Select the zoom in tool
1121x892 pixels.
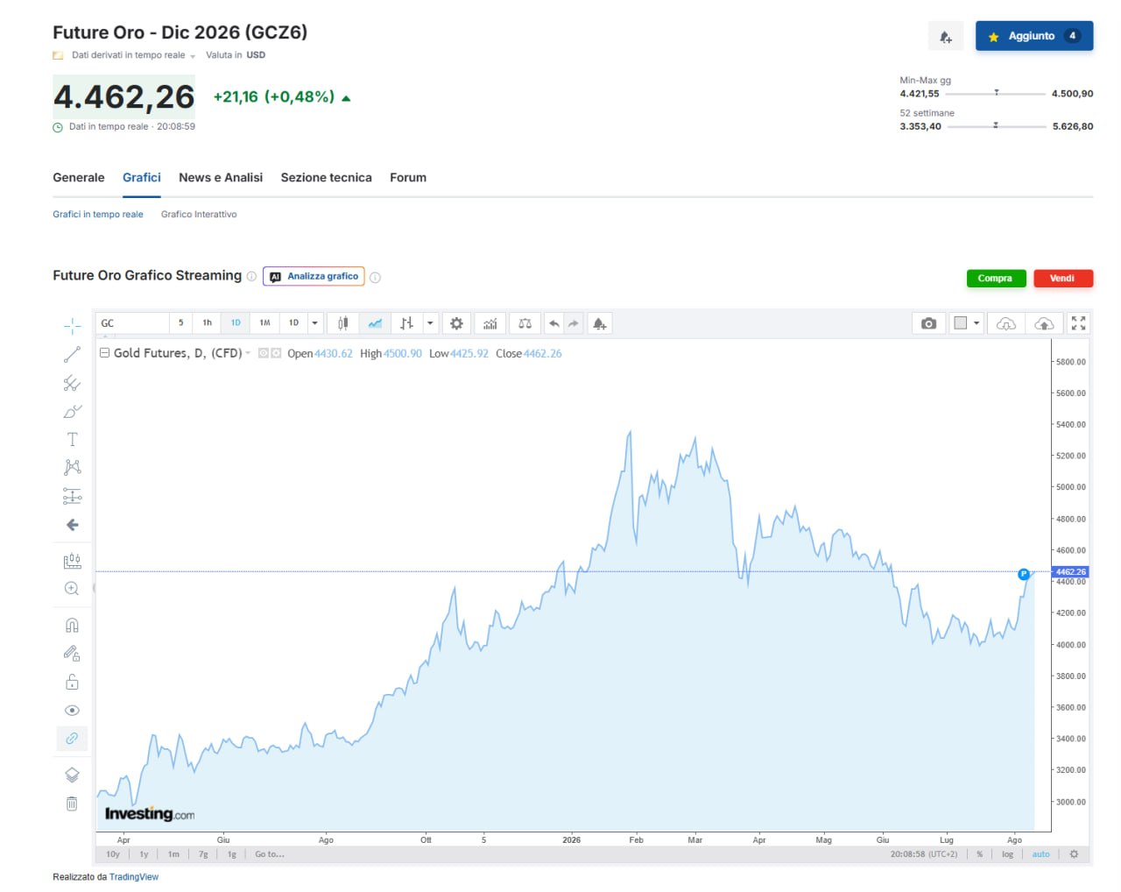pos(72,589)
